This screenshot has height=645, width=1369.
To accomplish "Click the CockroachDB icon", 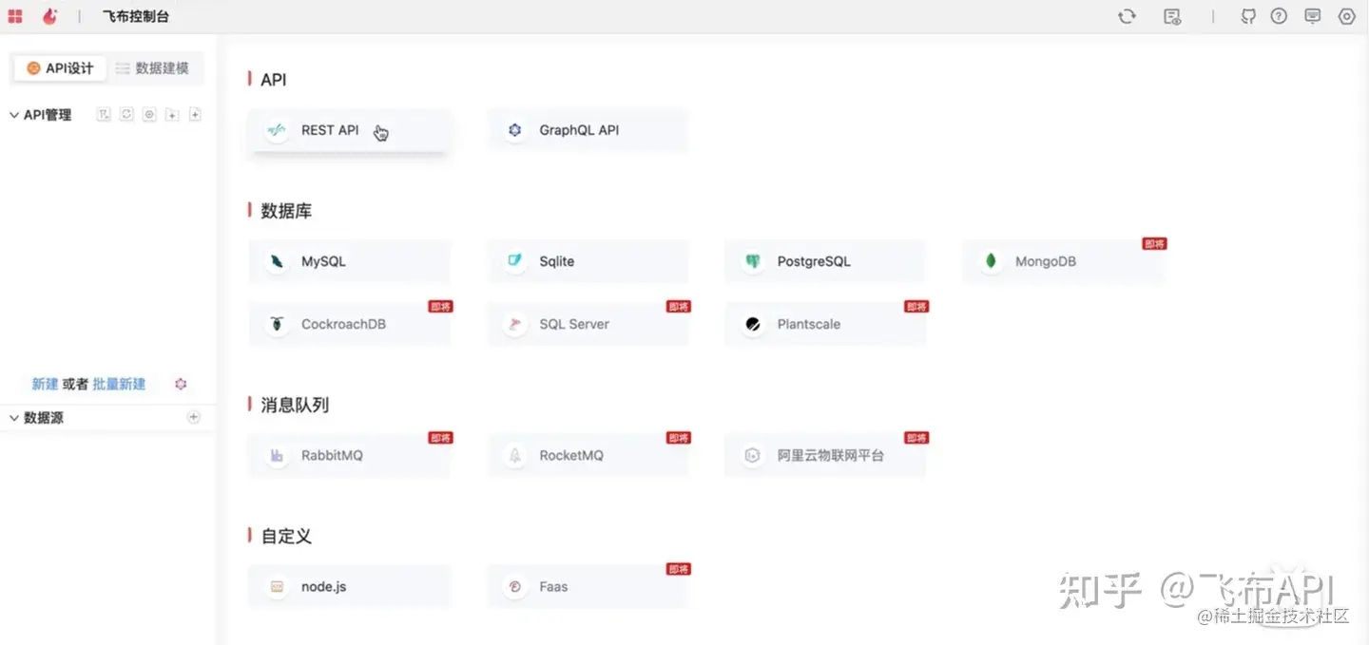I will click(277, 324).
